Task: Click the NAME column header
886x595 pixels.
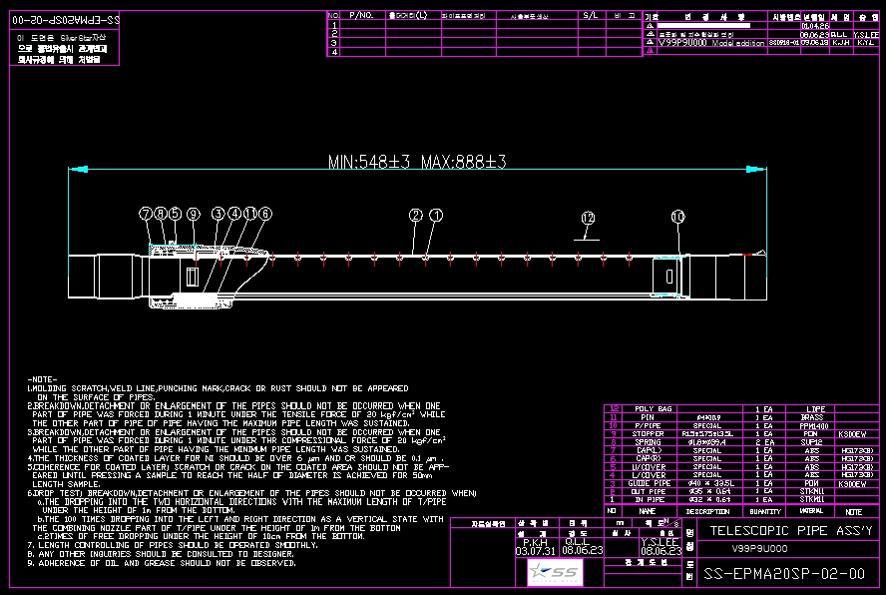Action: point(648,511)
